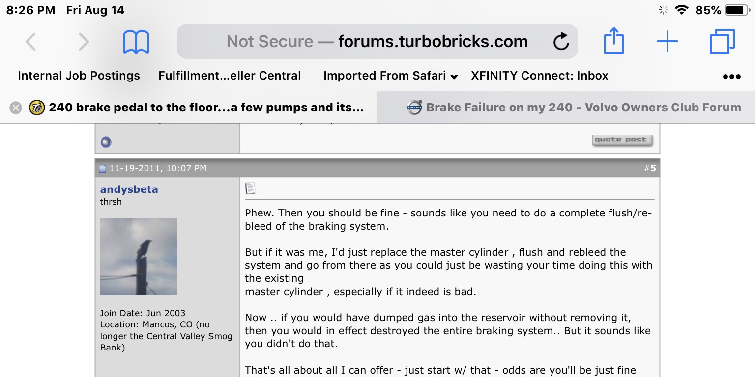Reload the page with the refresh icon
Image resolution: width=755 pixels, height=377 pixels.
point(561,42)
